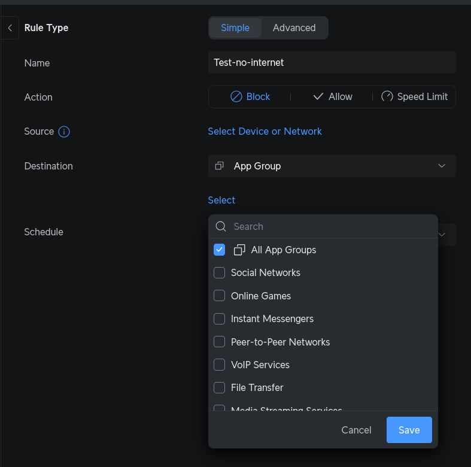The image size is (471, 467).
Task: Enable the Online Games checkbox
Action: [219, 296]
